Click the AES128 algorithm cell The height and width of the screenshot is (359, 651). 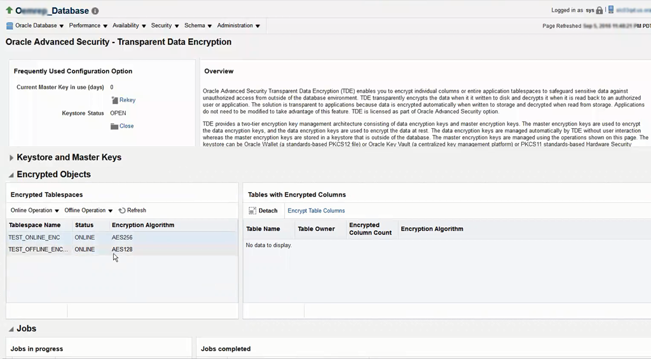tap(122, 249)
